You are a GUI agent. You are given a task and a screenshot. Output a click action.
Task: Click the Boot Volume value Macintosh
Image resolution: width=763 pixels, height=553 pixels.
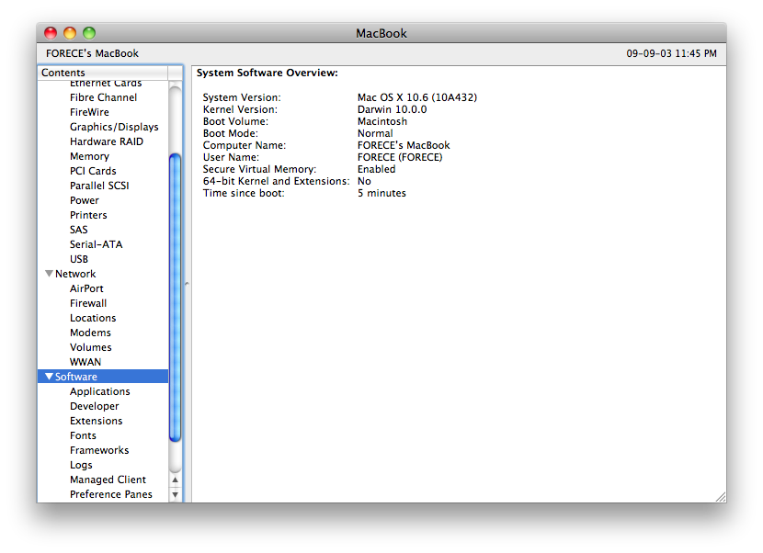click(x=382, y=121)
